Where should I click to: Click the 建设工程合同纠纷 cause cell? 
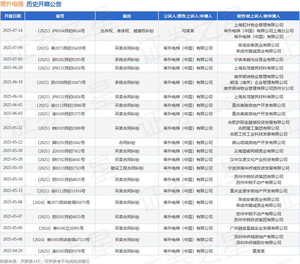127,168
